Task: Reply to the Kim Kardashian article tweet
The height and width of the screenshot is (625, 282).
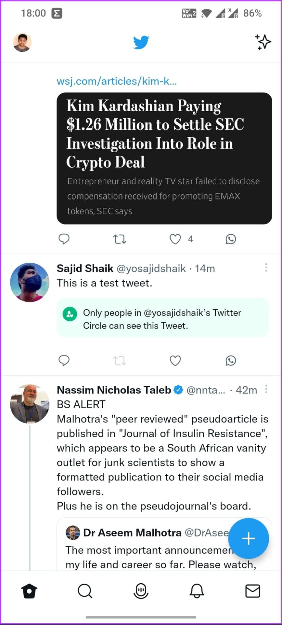Action: [x=64, y=239]
